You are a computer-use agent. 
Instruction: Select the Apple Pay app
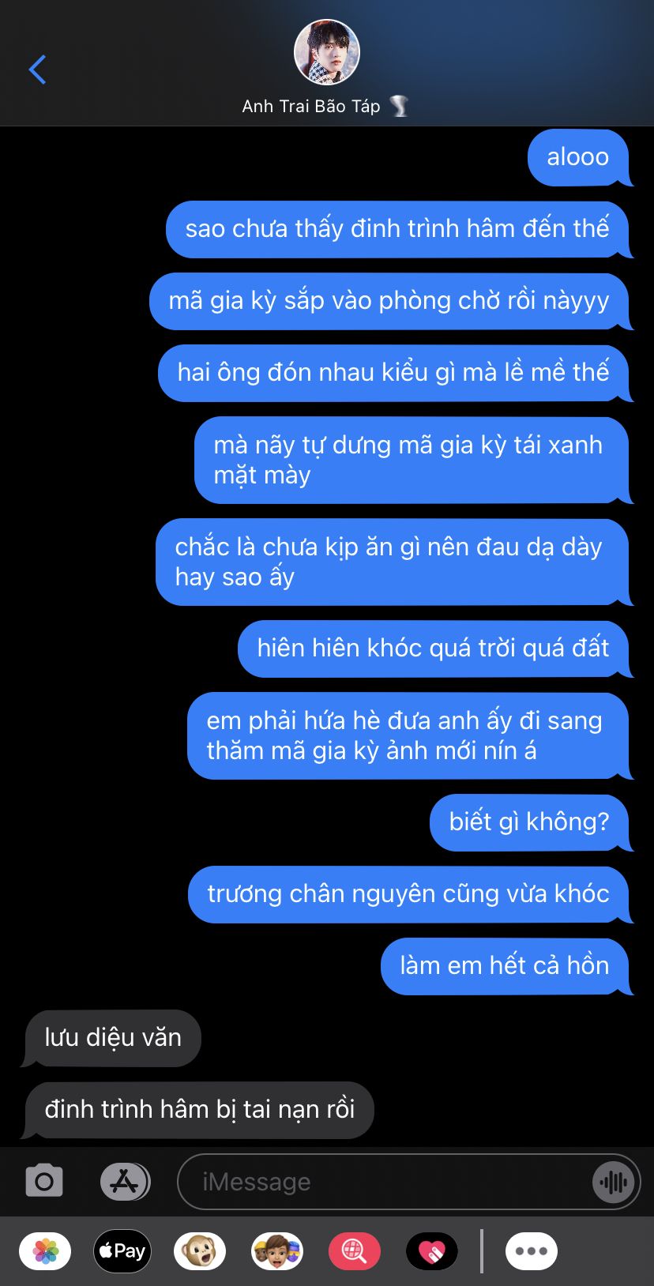[122, 1251]
